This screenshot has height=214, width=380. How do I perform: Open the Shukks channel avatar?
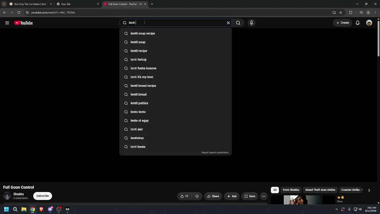click(7, 196)
